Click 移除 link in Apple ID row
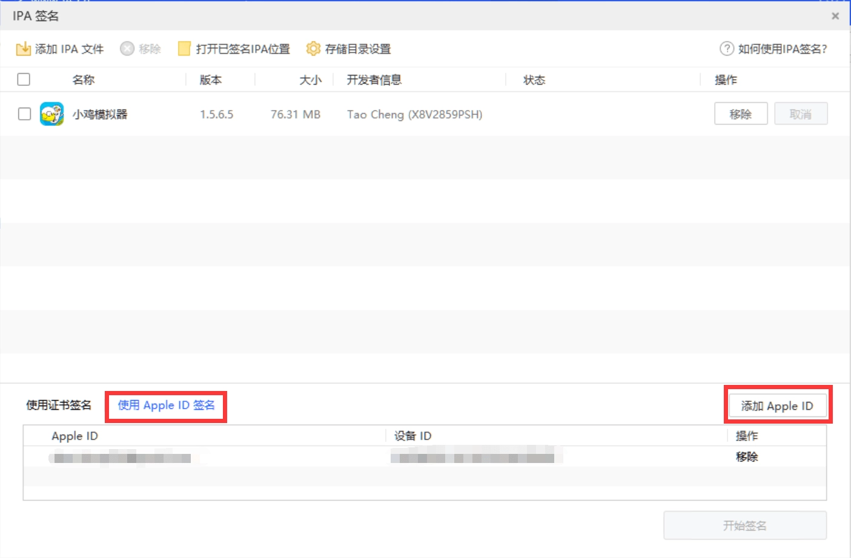Screen dimensions: 851x558 (x=746, y=457)
